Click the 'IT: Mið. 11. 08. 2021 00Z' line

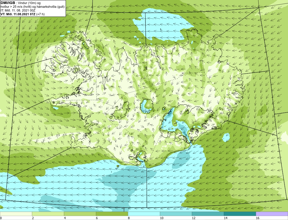[x=18, y=10]
